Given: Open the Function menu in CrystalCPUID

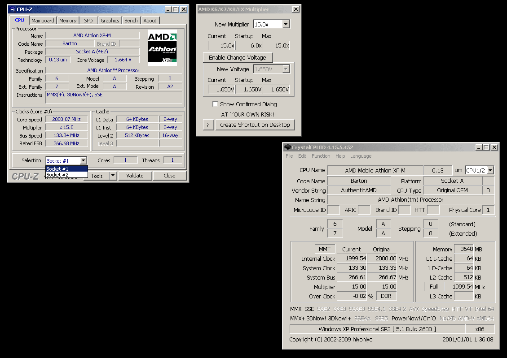Looking at the screenshot, I should (321, 156).
